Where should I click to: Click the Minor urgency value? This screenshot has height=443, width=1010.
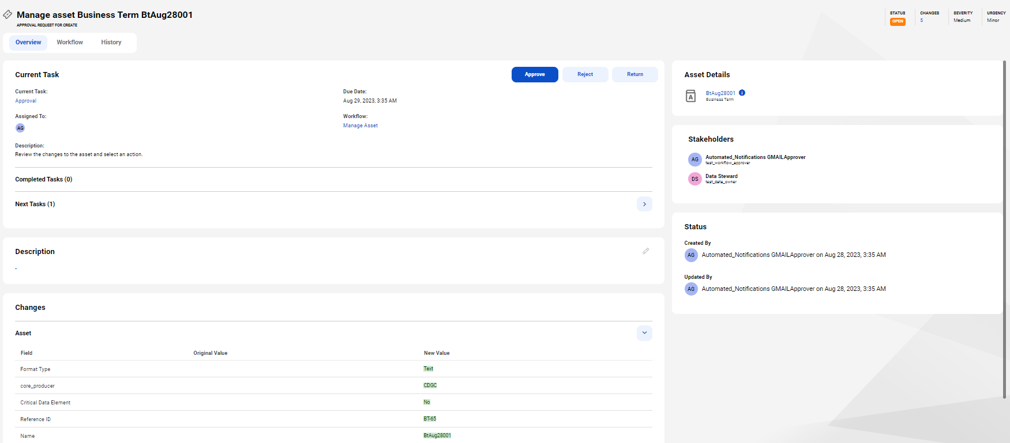[x=993, y=21]
